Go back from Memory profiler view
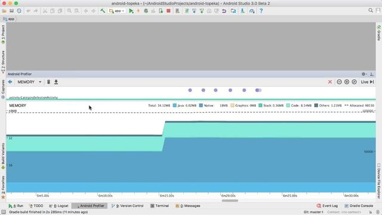This screenshot has width=382, height=215. (10, 82)
